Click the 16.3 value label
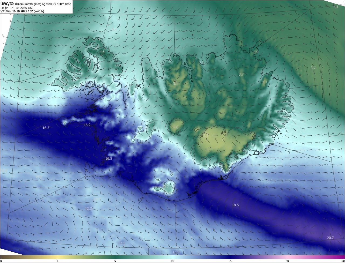 coord(46,128)
